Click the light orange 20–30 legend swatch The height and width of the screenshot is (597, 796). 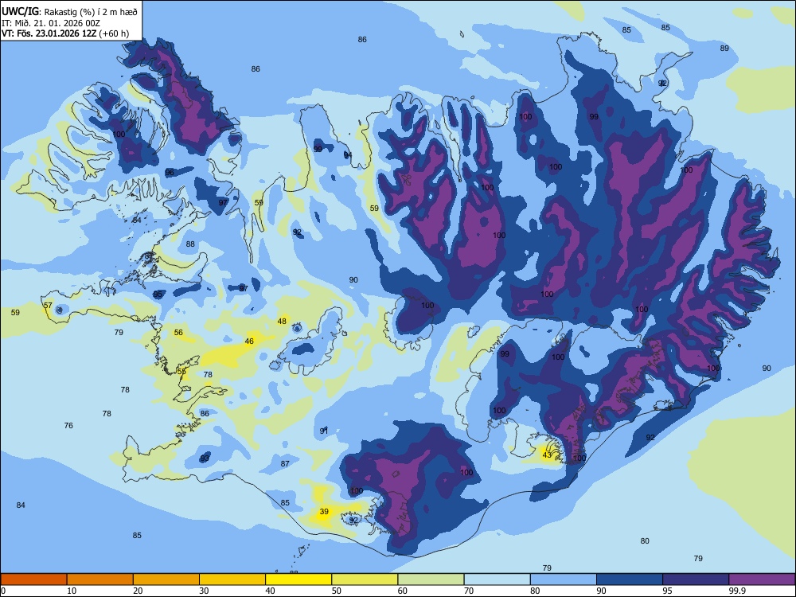tap(166, 579)
